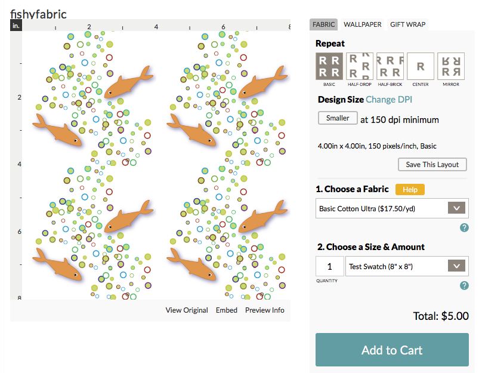The height and width of the screenshot is (373, 479).
Task: Select the Center repeat icon
Action: pyautogui.click(x=421, y=66)
